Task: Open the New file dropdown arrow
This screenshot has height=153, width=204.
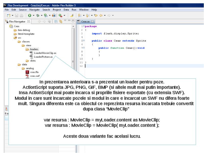Action: 12,16
